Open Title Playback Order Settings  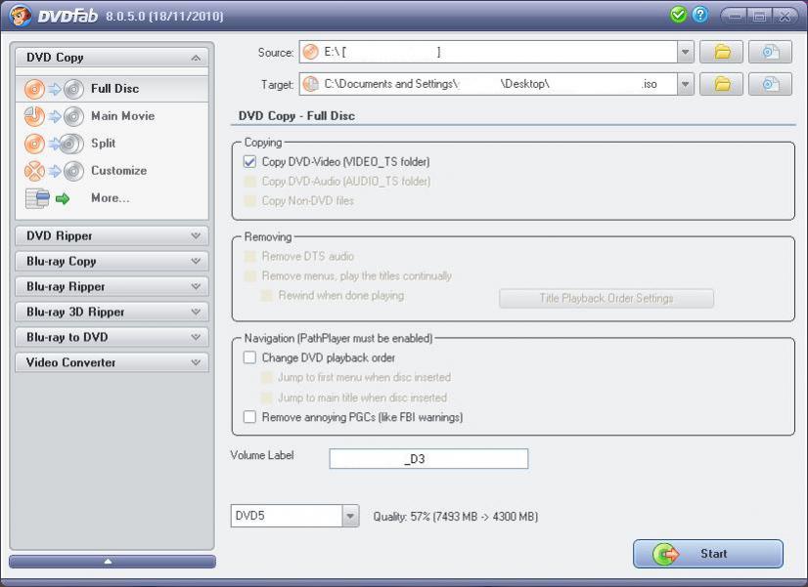[x=606, y=299]
